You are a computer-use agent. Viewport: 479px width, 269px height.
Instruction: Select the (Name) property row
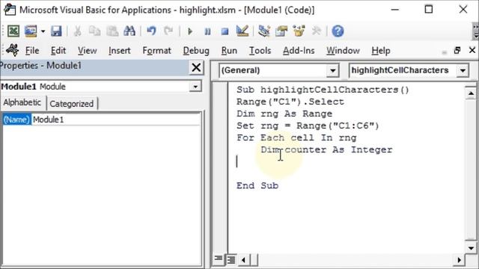[16, 120]
